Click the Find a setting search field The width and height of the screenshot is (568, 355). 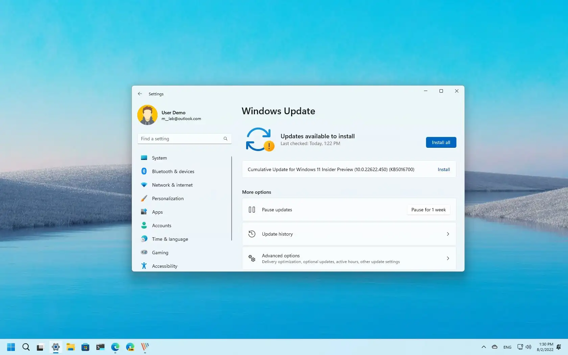[x=184, y=139]
